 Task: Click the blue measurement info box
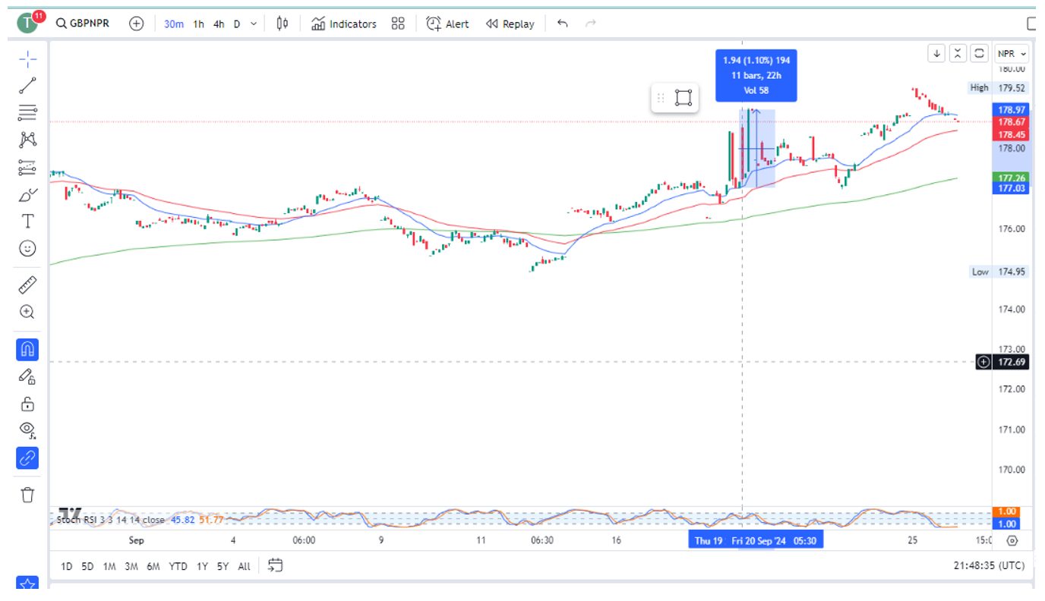coord(756,75)
